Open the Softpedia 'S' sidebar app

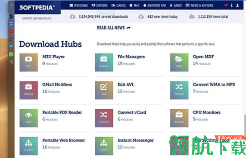tap(11, 16)
